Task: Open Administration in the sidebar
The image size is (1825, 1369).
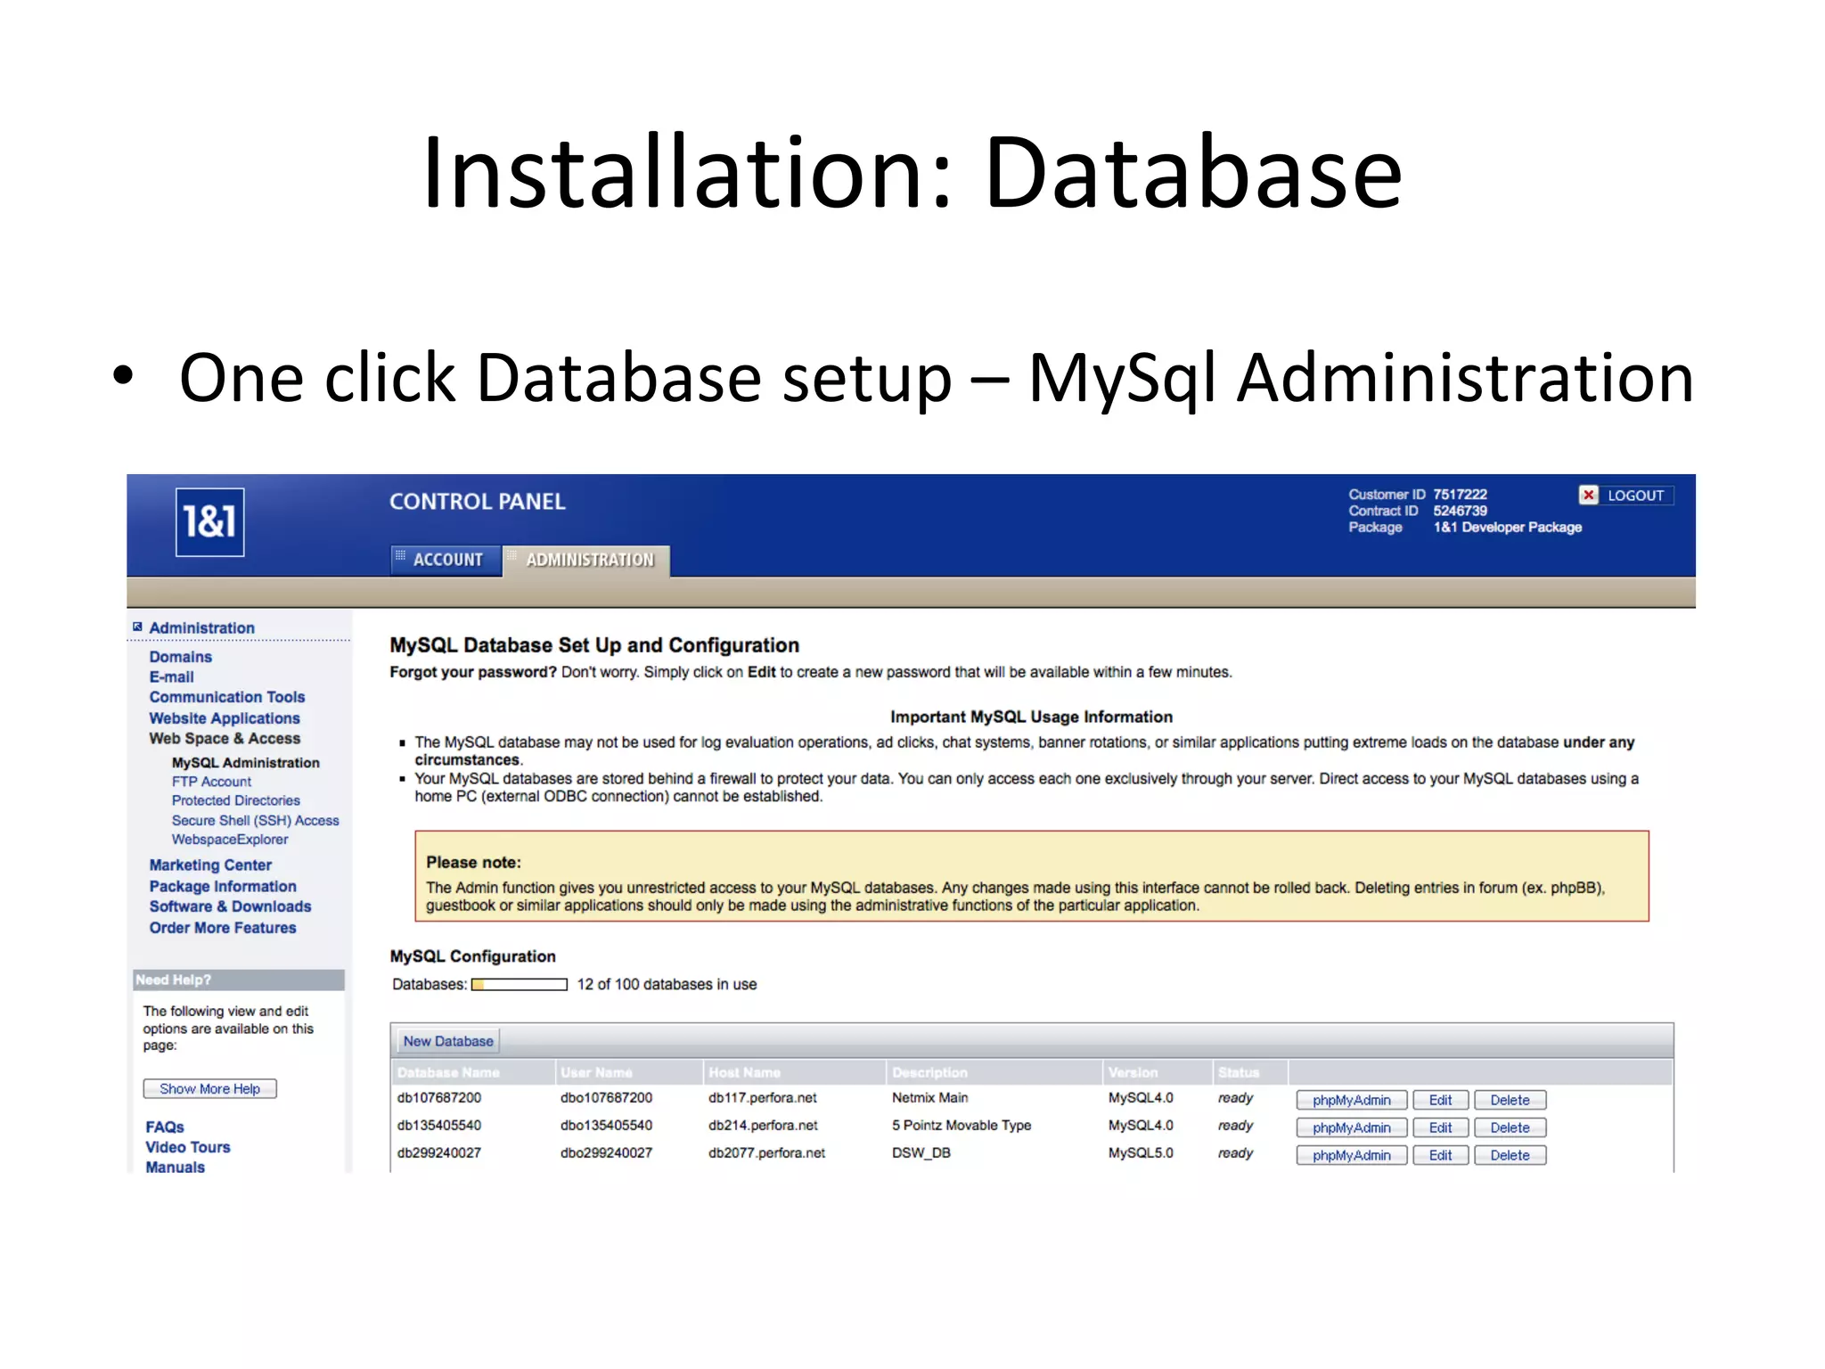Action: click(x=201, y=627)
